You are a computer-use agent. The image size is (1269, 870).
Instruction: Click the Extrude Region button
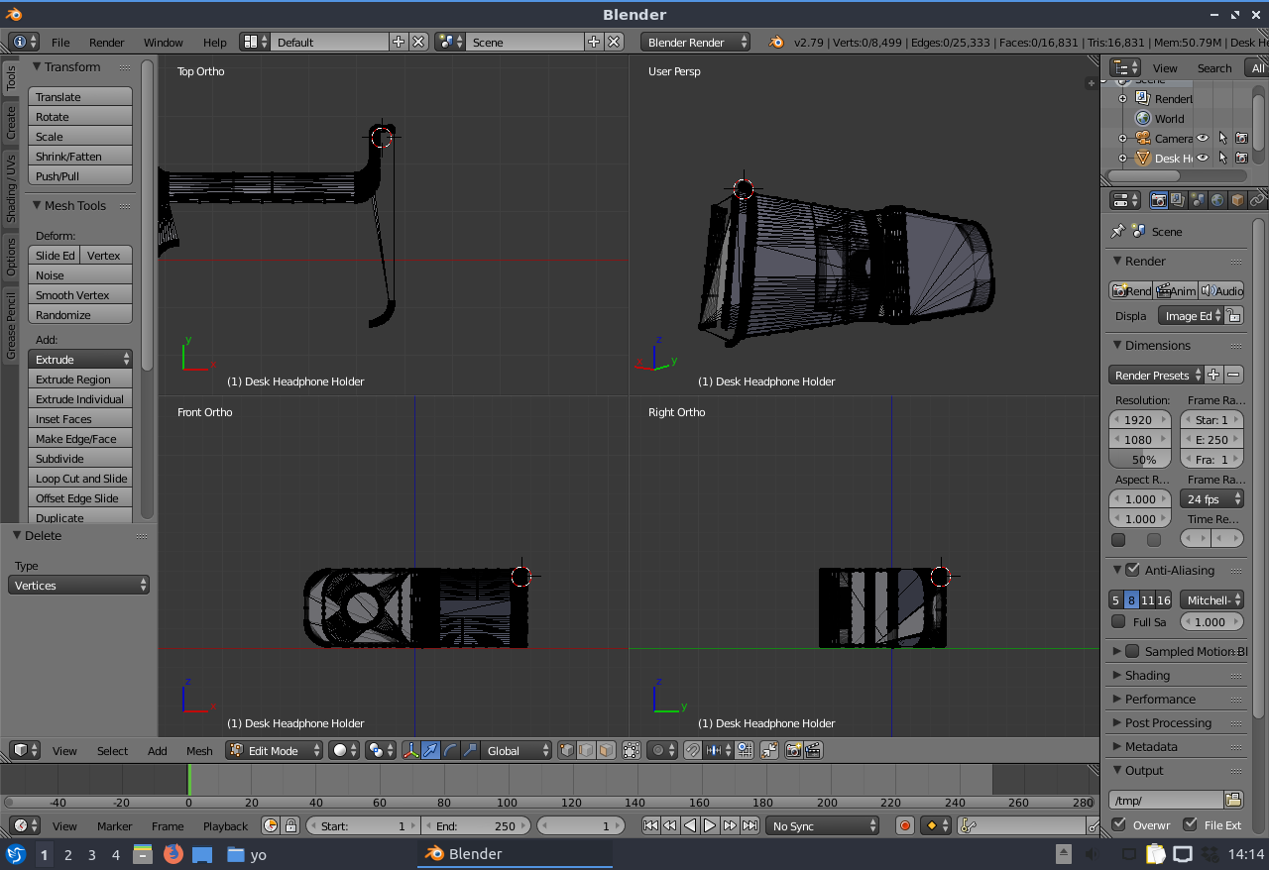(x=80, y=380)
